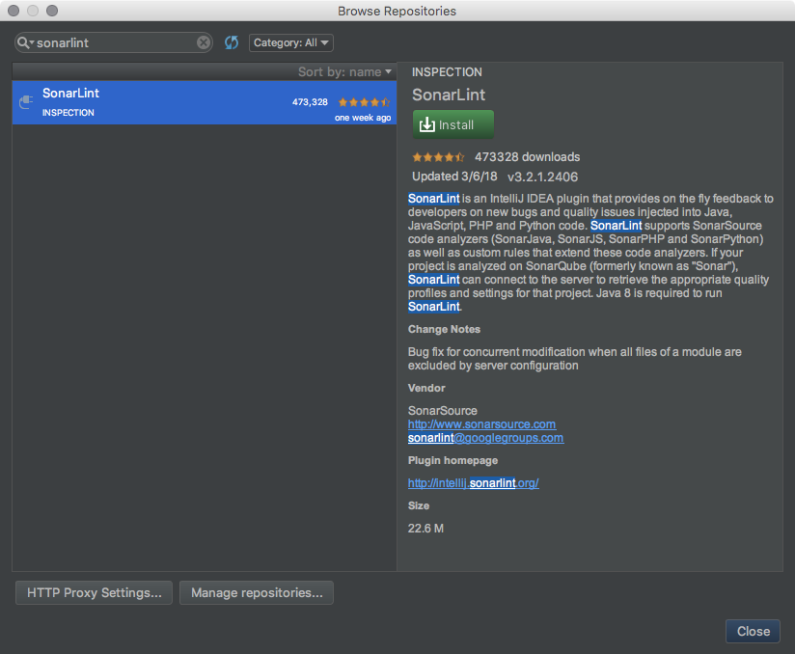Click the '473328 downloads' text
The height and width of the screenshot is (654, 795).
528,157
